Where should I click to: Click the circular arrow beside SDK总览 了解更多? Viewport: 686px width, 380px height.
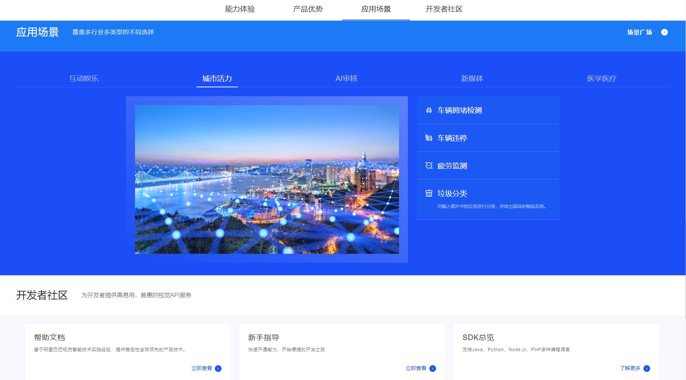pyautogui.click(x=647, y=368)
